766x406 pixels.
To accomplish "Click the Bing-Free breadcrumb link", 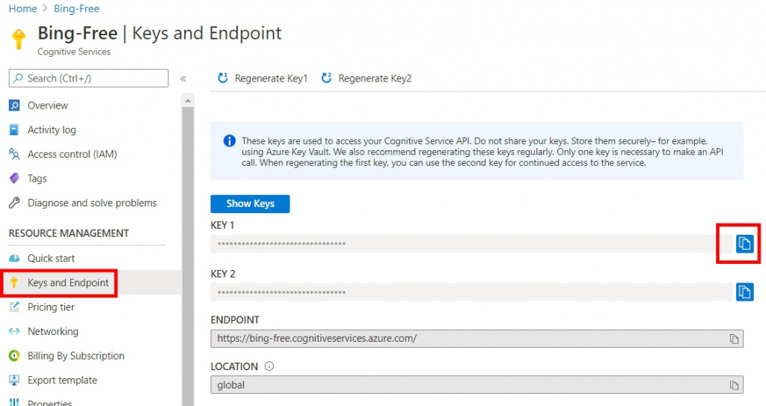I will [76, 9].
